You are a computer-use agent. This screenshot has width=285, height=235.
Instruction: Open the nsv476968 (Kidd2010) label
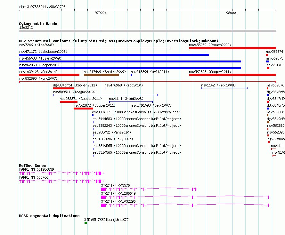click(124, 85)
